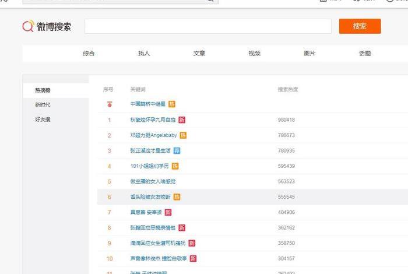Click the red 新 badge in rank 7 row

click(168, 212)
